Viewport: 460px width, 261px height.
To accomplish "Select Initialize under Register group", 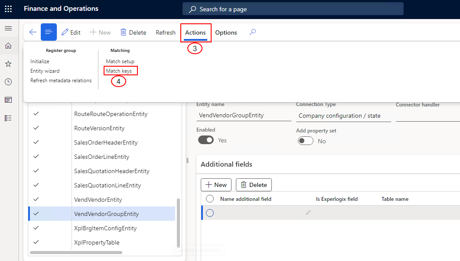I will point(39,61).
